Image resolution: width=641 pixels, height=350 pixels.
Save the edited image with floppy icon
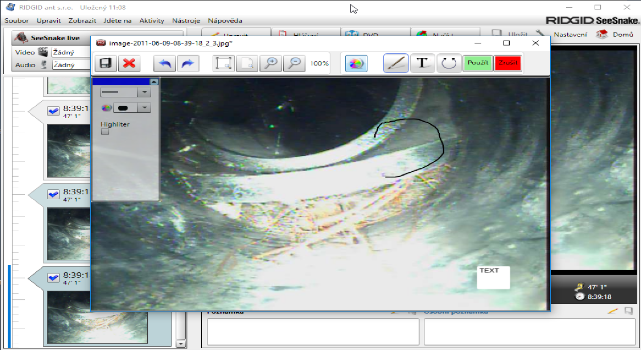(106, 63)
